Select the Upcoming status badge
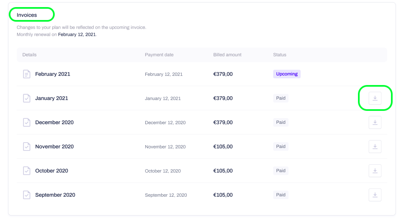The image size is (406, 223). (287, 74)
